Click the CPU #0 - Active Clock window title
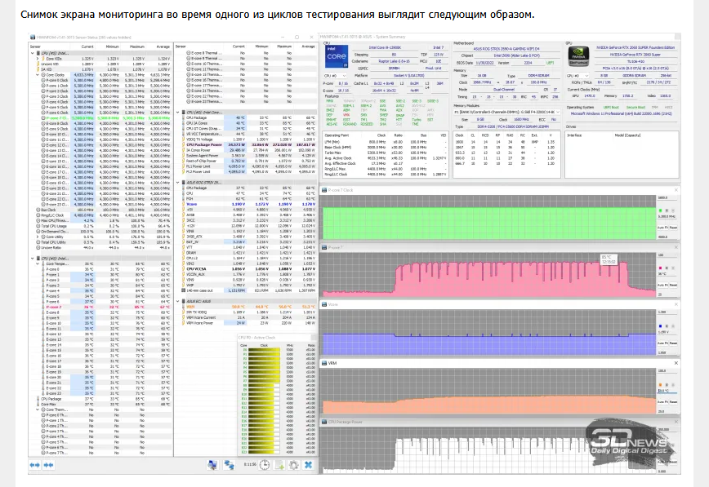709x487 pixels. tap(256, 338)
